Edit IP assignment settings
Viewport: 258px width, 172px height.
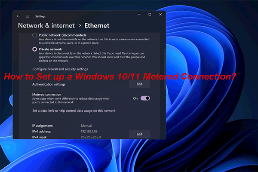pos(139,134)
